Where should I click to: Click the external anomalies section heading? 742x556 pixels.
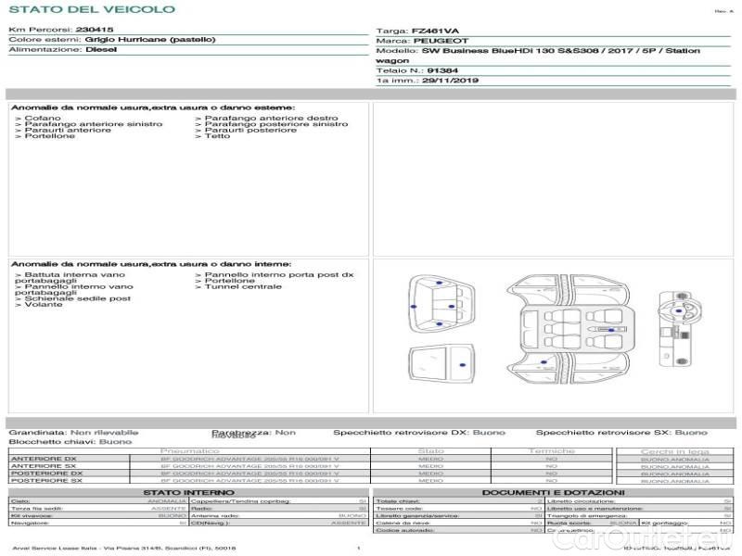[x=153, y=107]
